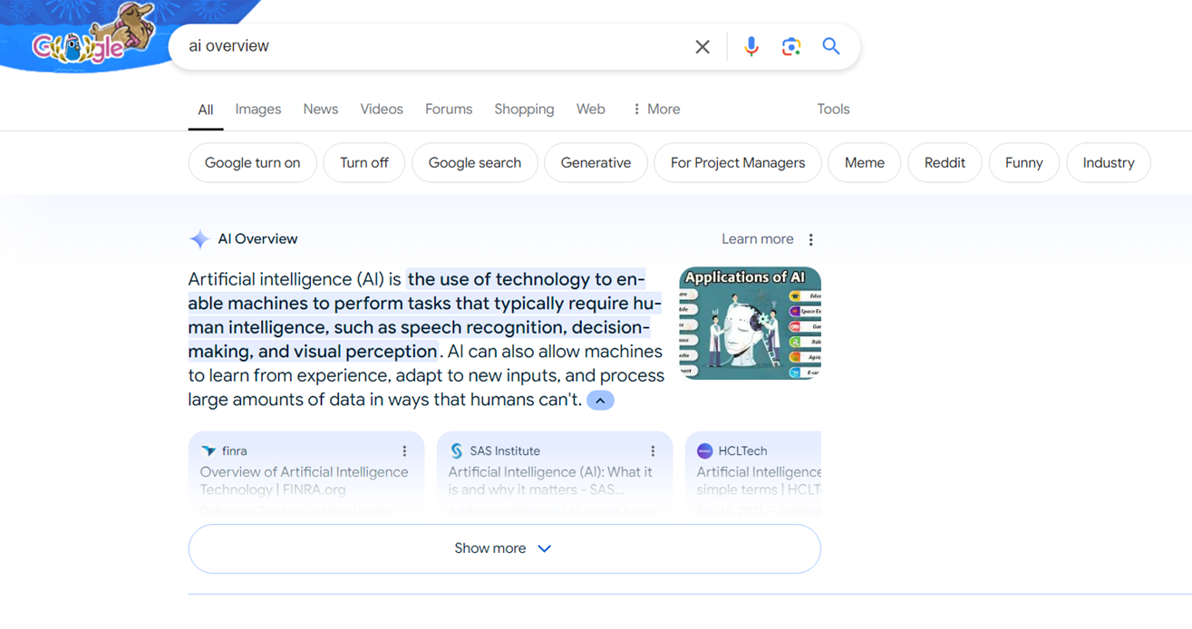
Task: Click the AI Overview sparkle icon
Action: point(199,239)
